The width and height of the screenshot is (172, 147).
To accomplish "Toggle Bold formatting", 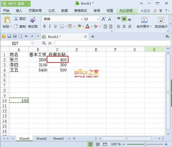I will tap(44, 26).
